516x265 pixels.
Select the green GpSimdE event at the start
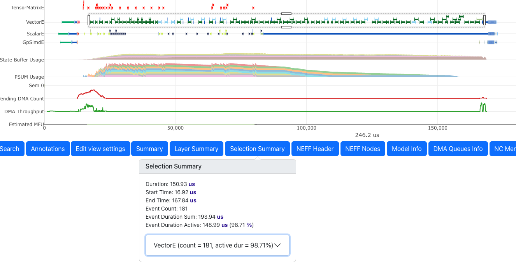65,42
